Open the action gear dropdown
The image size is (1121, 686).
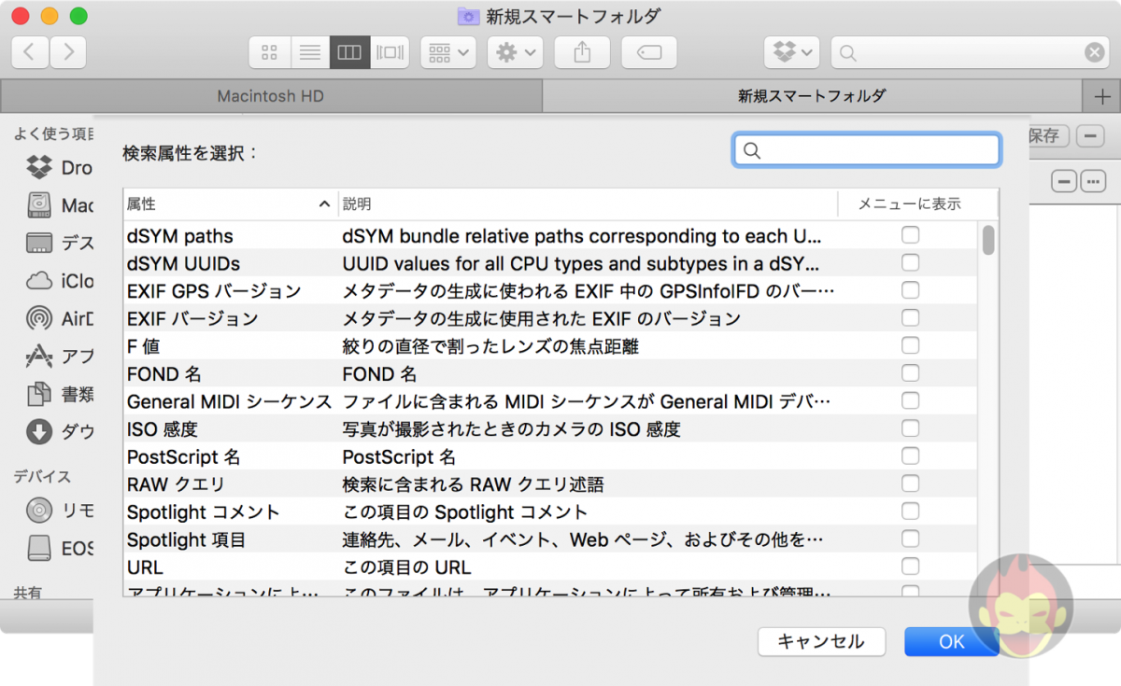(514, 52)
